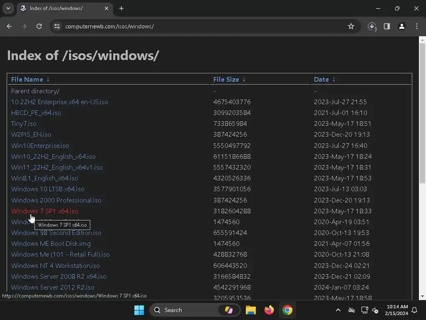
Task: Download Win10Enterprise.iso
Action: pos(40,146)
